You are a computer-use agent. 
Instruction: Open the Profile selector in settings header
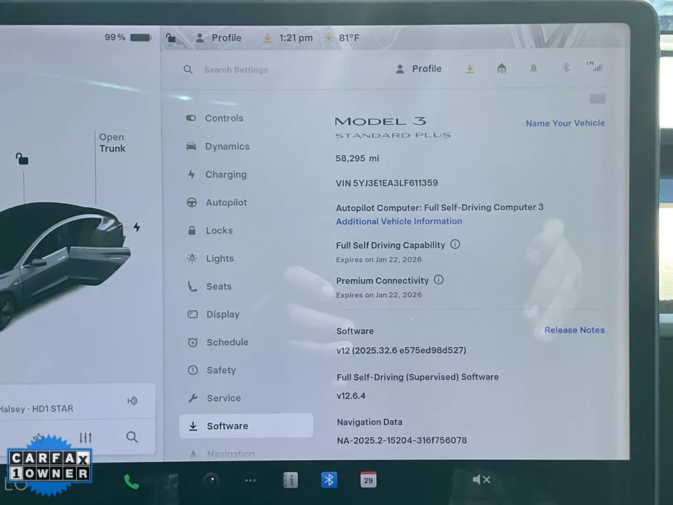click(x=419, y=68)
